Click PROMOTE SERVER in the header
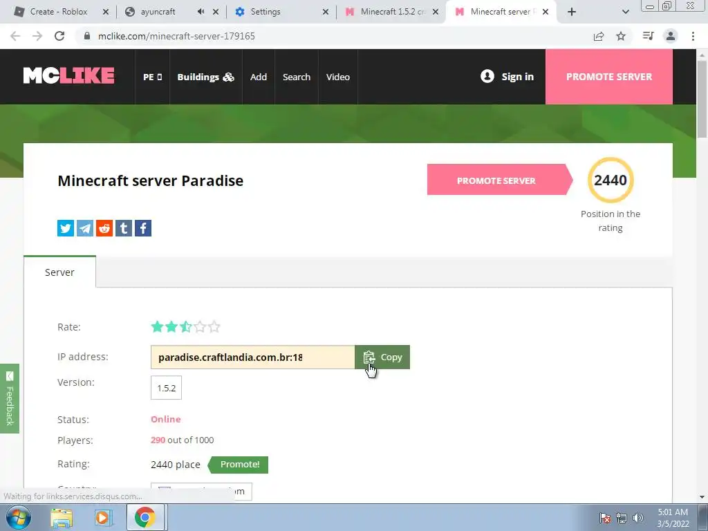This screenshot has width=708, height=531. (x=608, y=77)
